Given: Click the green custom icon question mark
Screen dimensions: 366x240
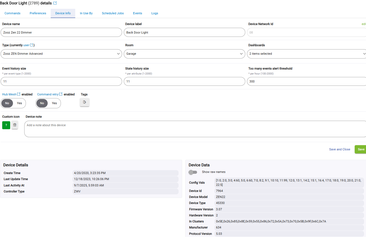Looking at the screenshot, I should [6, 125].
